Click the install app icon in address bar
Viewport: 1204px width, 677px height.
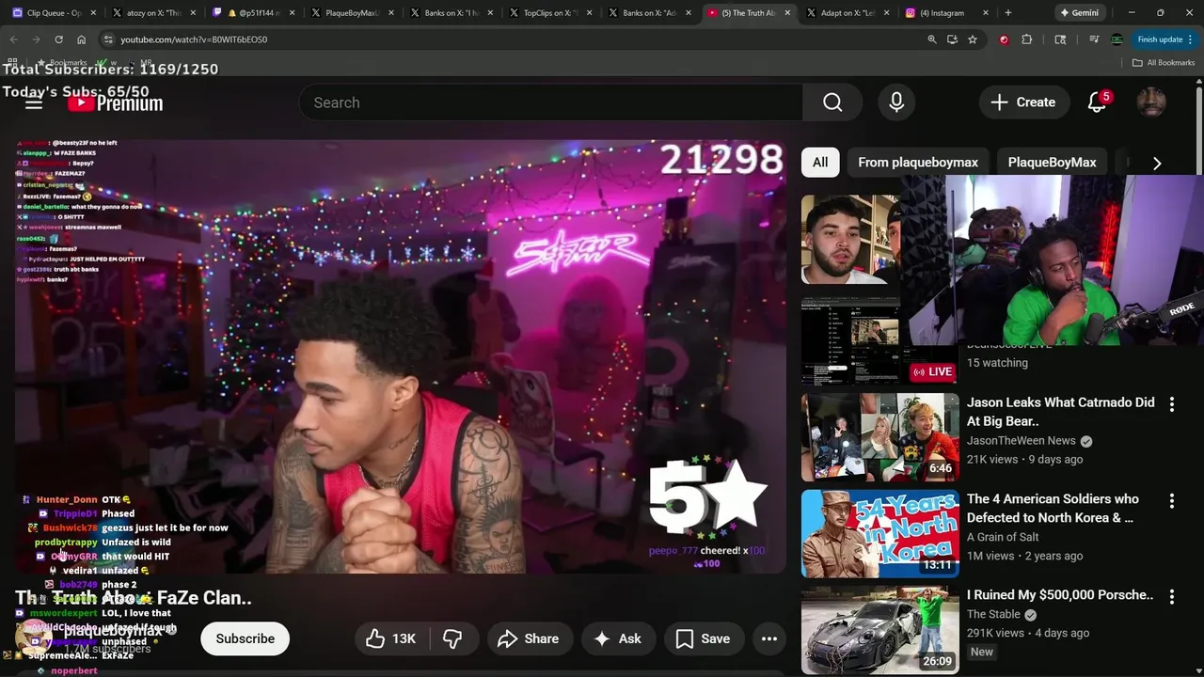click(x=952, y=39)
